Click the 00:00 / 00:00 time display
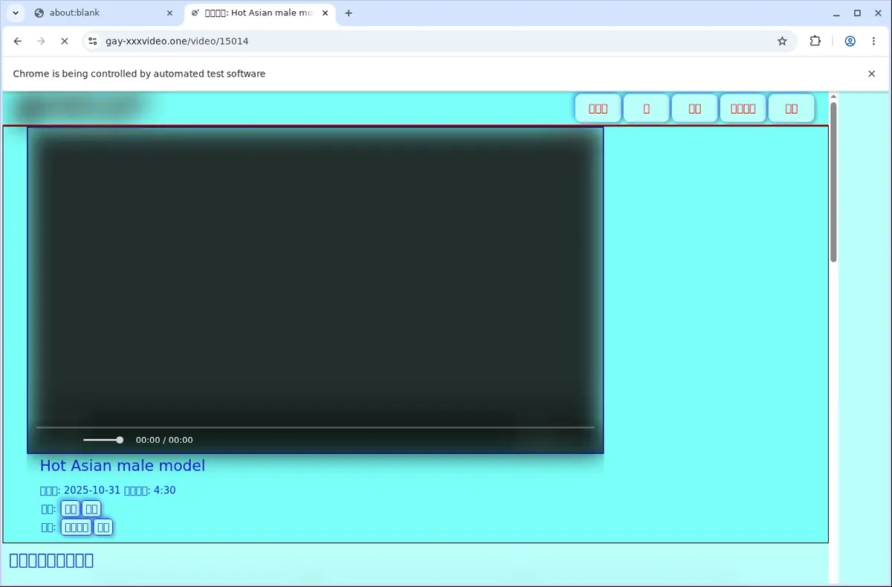Viewport: 892px width, 587px height. click(x=164, y=440)
